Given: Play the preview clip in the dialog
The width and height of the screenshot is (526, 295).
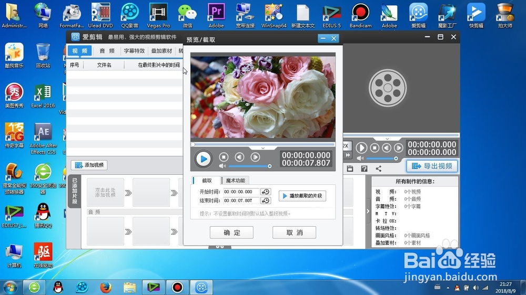Looking at the screenshot, I should (203, 159).
